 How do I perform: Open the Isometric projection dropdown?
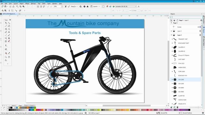tap(136, 6)
